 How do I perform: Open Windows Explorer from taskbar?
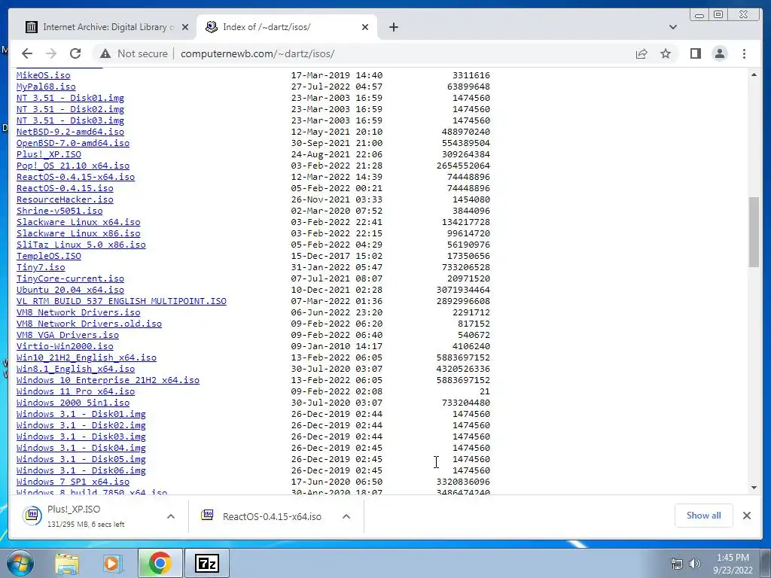tap(67, 563)
